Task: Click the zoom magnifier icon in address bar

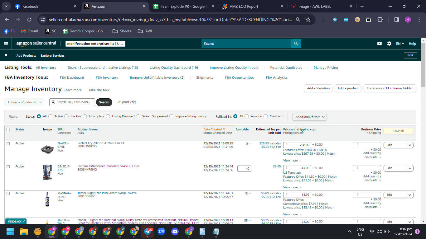Action: (x=298, y=20)
